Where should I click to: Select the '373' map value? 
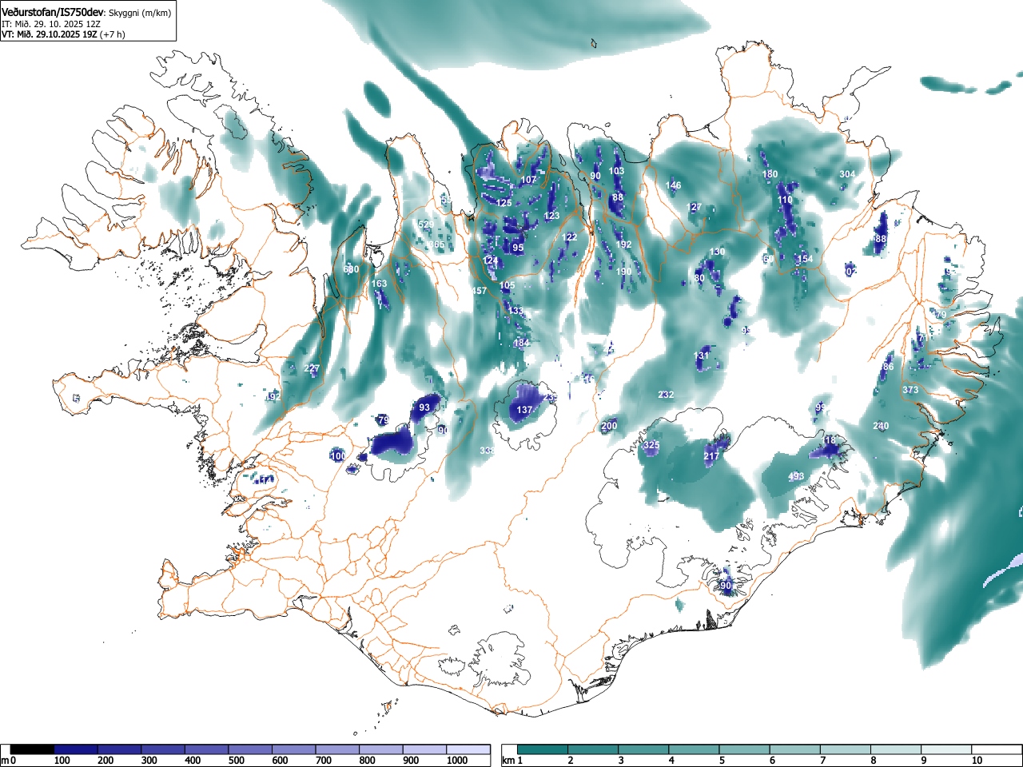coord(910,390)
